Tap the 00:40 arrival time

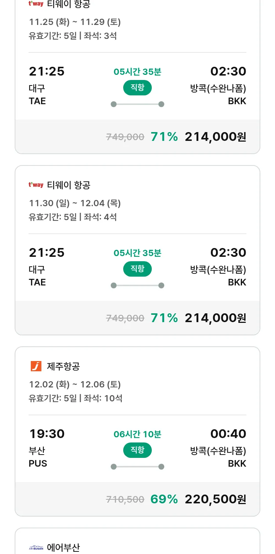pos(228,434)
